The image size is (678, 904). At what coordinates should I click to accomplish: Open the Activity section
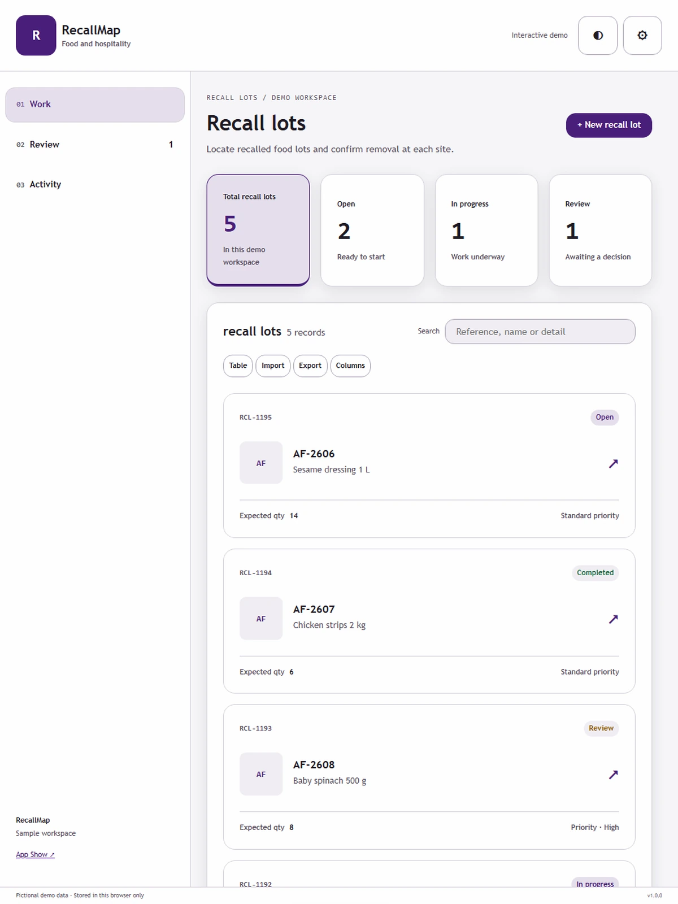(x=95, y=184)
